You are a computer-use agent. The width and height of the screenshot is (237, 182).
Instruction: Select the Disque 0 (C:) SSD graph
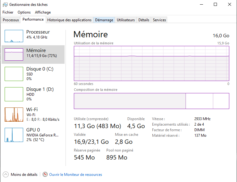(x=14, y=74)
